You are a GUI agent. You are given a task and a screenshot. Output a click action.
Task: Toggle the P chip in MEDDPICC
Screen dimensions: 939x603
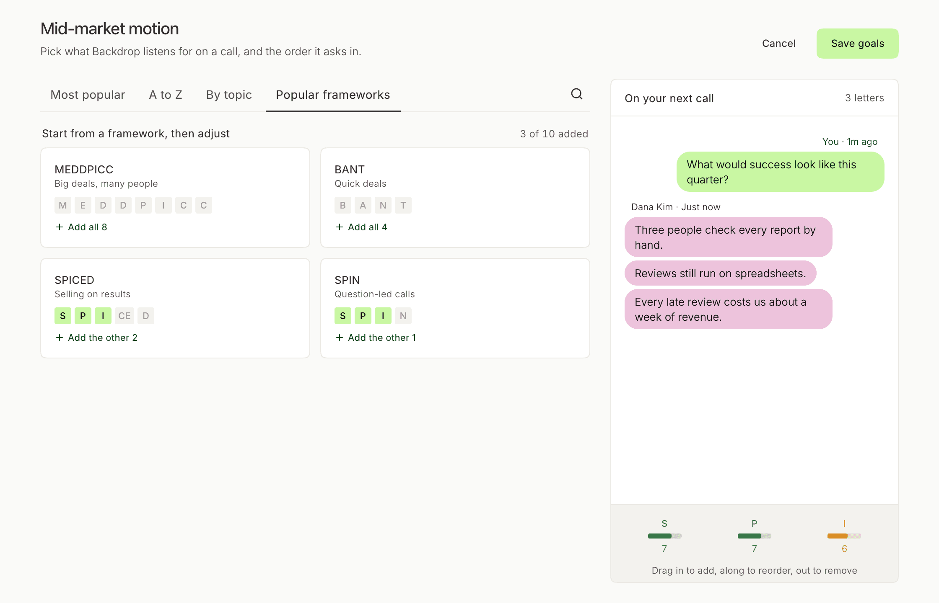pos(143,205)
